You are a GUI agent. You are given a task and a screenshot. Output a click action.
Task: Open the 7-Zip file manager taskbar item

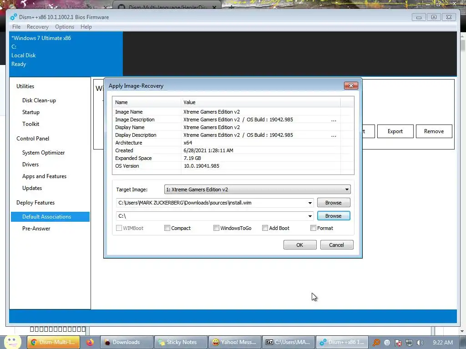click(x=289, y=342)
